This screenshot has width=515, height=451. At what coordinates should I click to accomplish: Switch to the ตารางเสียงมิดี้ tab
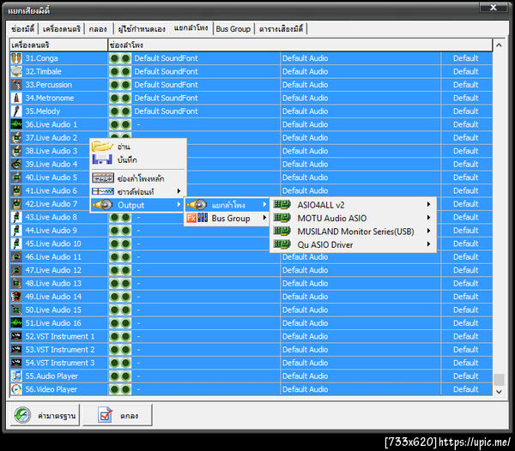(281, 29)
